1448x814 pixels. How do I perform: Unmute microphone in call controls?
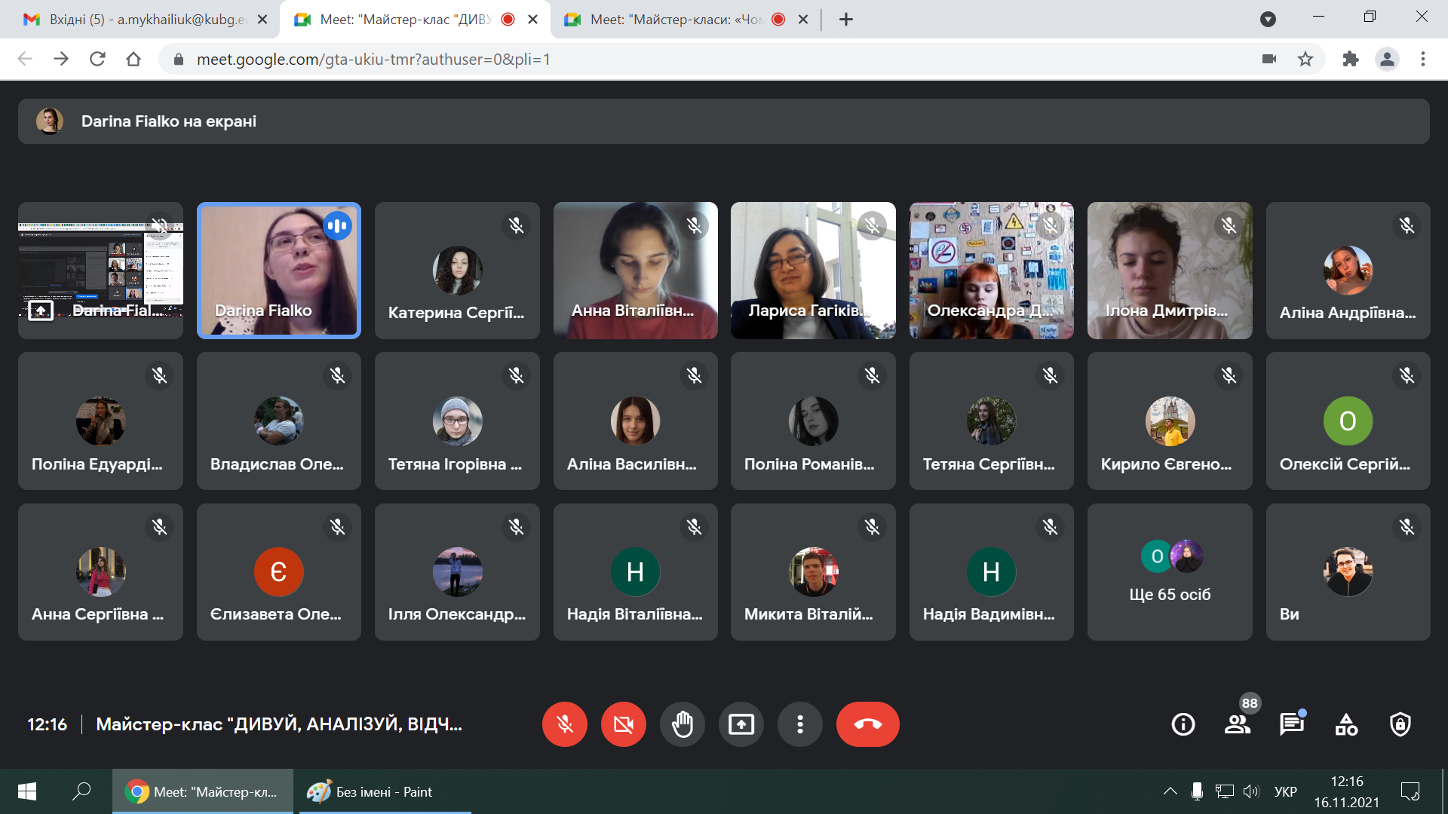click(x=564, y=724)
